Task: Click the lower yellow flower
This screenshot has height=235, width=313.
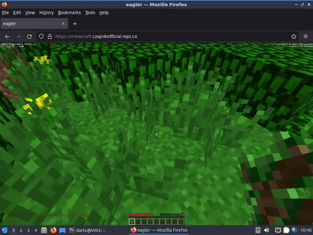Action: [x=38, y=103]
